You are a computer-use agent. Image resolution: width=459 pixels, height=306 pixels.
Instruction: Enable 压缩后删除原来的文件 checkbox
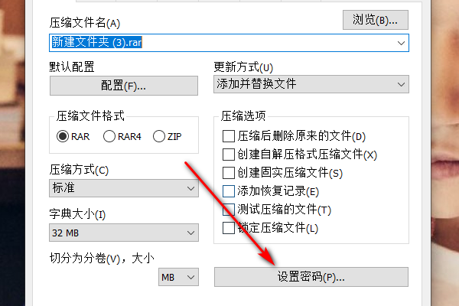228,137
